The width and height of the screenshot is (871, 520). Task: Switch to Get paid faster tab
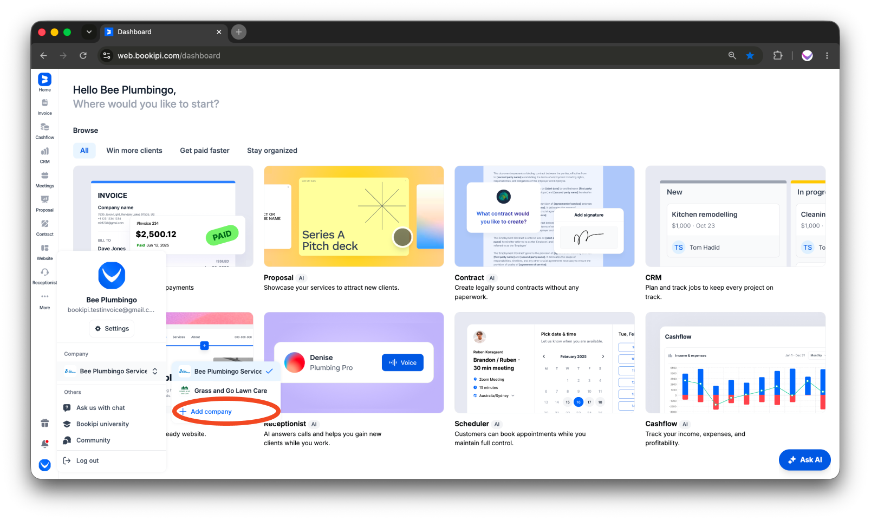[x=205, y=151]
